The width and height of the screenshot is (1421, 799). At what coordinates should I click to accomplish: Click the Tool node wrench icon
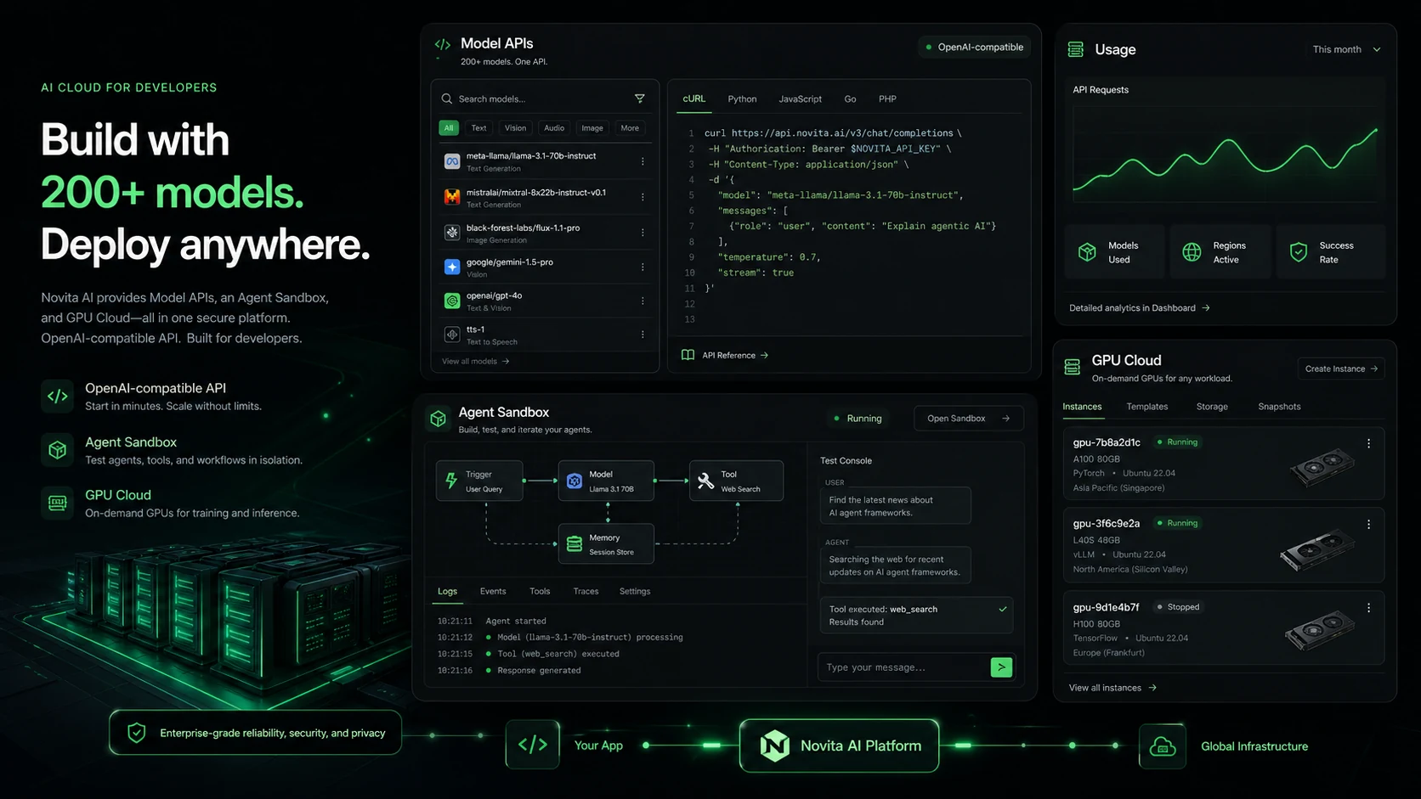pos(705,481)
